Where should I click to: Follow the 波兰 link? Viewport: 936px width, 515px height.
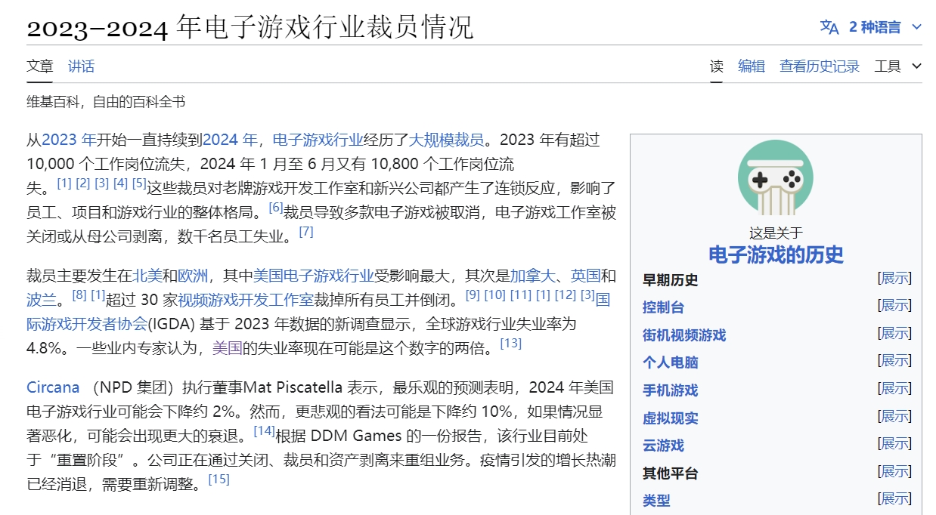coord(42,300)
